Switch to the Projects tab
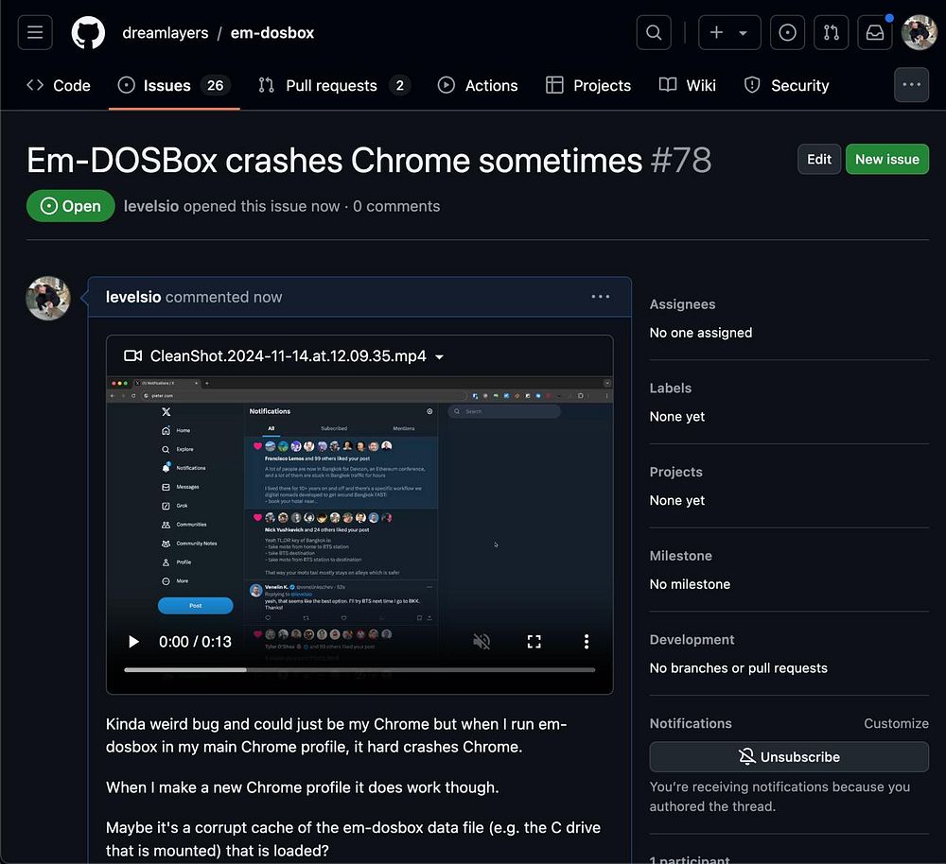This screenshot has height=864, width=946. click(588, 86)
